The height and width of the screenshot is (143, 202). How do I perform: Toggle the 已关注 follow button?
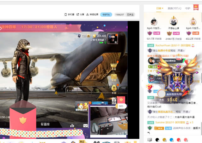(x=130, y=15)
